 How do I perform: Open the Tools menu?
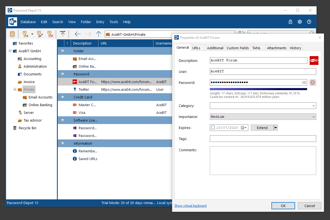point(114,22)
